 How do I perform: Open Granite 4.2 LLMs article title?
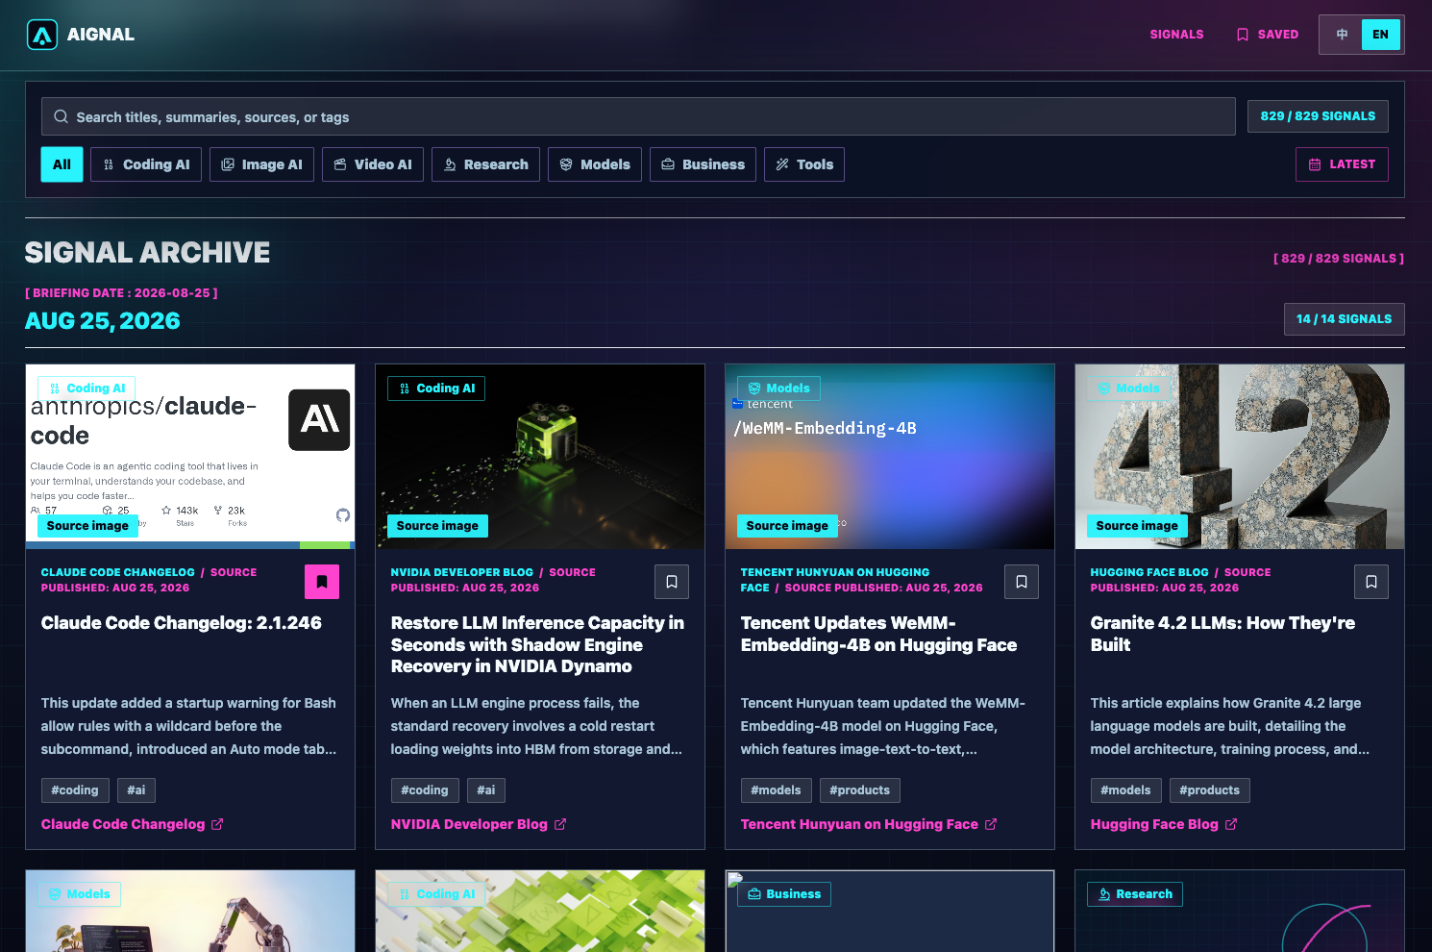(x=1222, y=634)
